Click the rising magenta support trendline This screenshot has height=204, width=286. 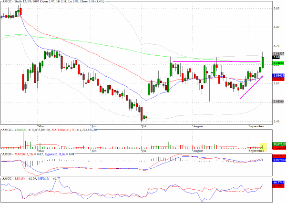tap(251, 88)
